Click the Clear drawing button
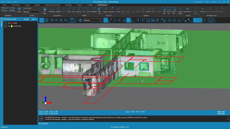Viewport: 230px width, 129px height. (12, 8)
